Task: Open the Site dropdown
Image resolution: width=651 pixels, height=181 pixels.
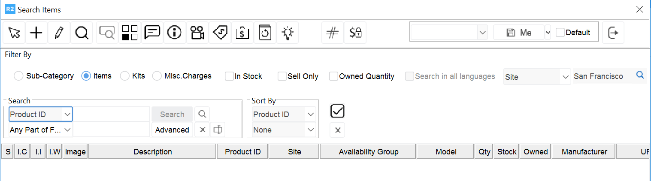Action: coord(537,77)
